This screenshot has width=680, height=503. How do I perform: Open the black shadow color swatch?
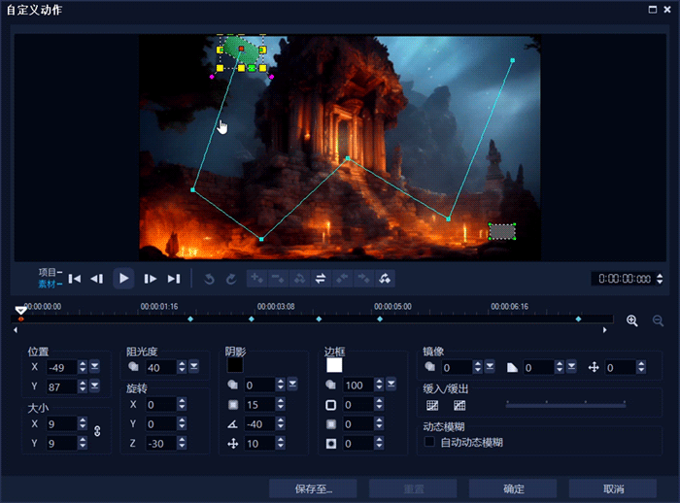coord(235,365)
